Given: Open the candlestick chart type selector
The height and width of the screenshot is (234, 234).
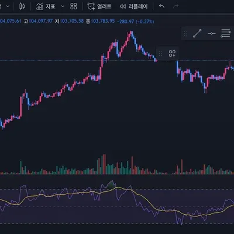Looking at the screenshot, I should [22, 6].
